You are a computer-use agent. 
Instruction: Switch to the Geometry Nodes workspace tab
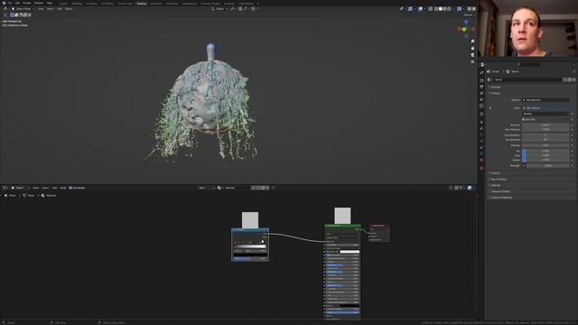210,4
